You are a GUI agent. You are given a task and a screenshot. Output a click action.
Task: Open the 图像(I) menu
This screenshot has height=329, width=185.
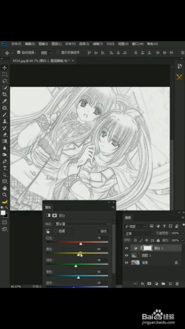43,44
